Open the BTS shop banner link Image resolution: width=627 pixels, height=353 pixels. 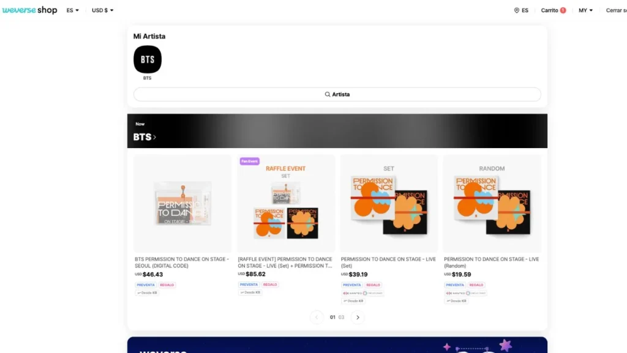tap(145, 137)
